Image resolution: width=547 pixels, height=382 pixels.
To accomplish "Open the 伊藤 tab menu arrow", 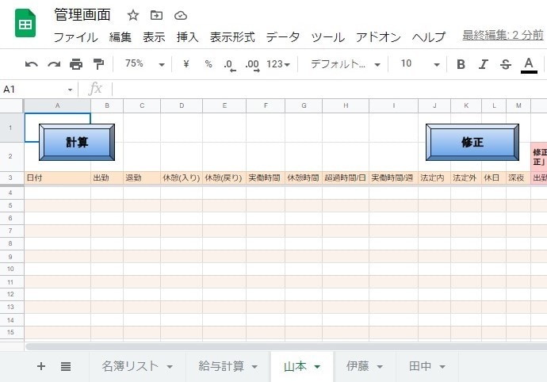I will click(380, 367).
